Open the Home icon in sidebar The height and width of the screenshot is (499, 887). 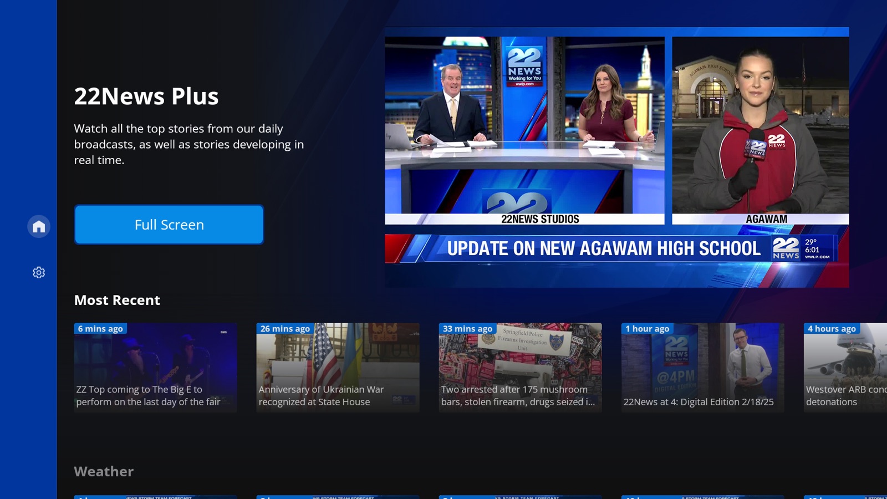point(39,226)
